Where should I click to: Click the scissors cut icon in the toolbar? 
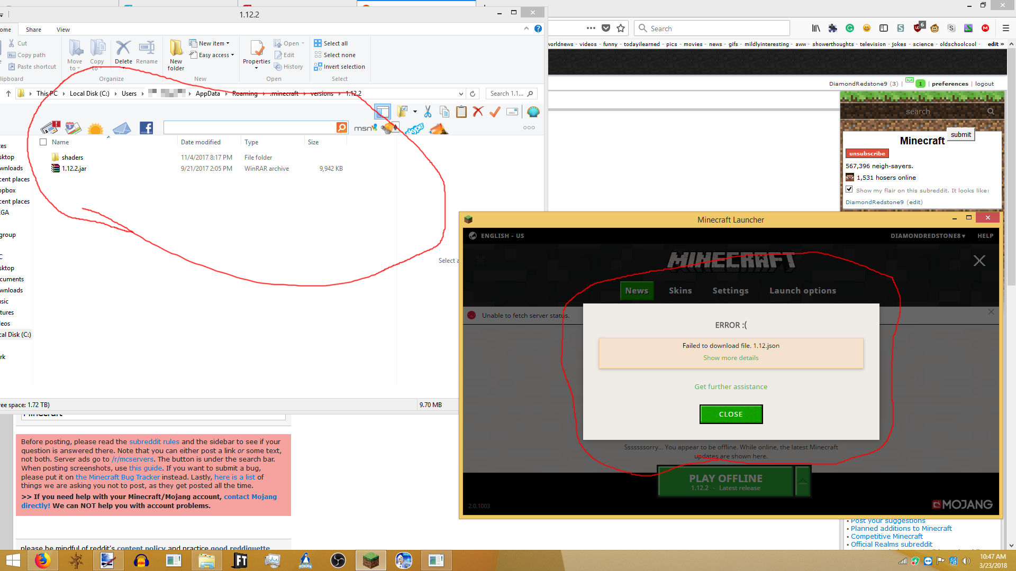(x=428, y=112)
